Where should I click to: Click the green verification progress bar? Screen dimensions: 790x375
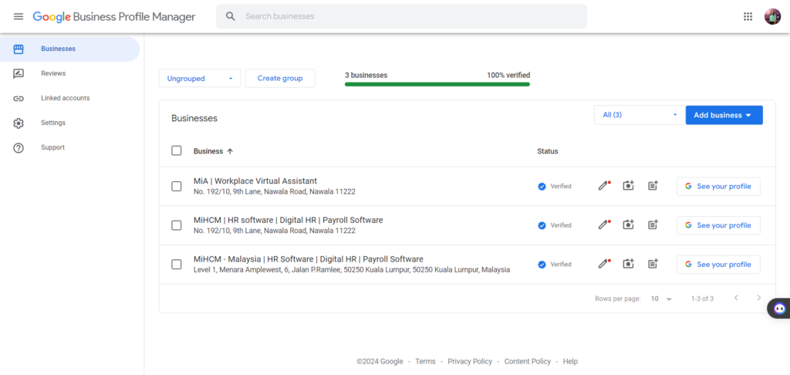(437, 84)
